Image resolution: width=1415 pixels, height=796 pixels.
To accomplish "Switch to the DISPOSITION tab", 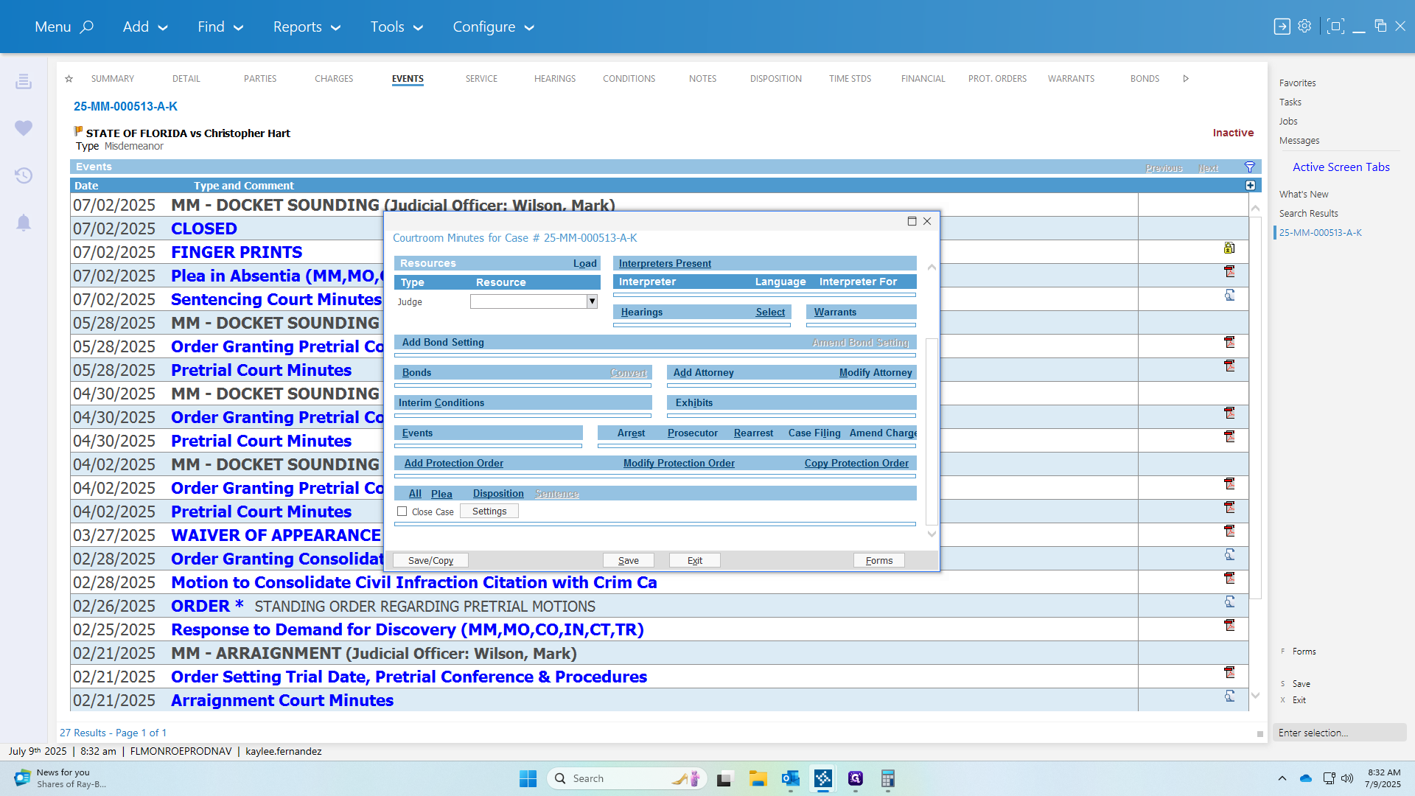I will tap(776, 79).
